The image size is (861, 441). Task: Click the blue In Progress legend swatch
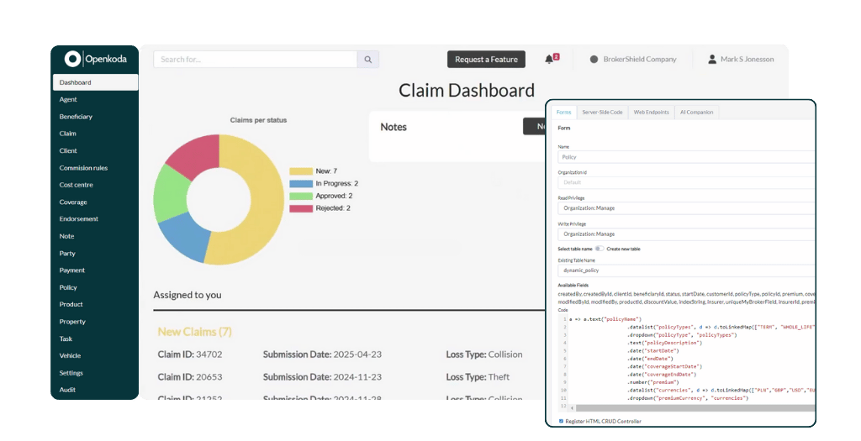click(301, 183)
